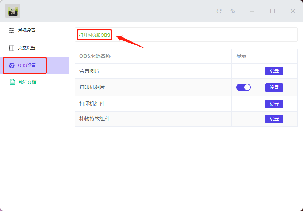Click the document icon beside 教程文档

tap(12, 82)
